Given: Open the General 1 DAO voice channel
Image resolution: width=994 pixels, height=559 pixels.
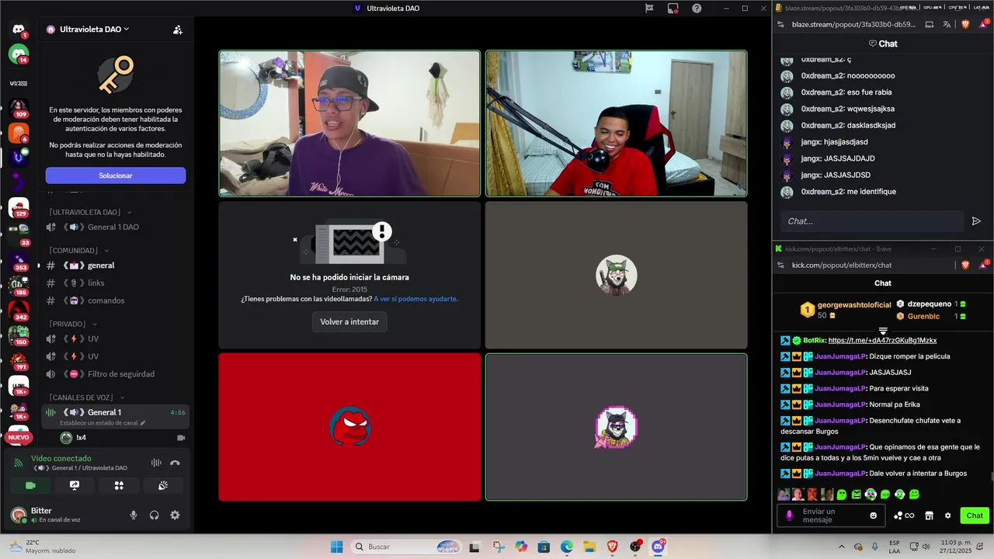Looking at the screenshot, I should [x=115, y=227].
